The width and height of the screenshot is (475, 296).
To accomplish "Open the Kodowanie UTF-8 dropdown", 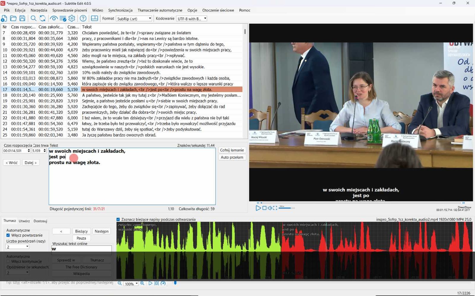I will click(x=191, y=19).
